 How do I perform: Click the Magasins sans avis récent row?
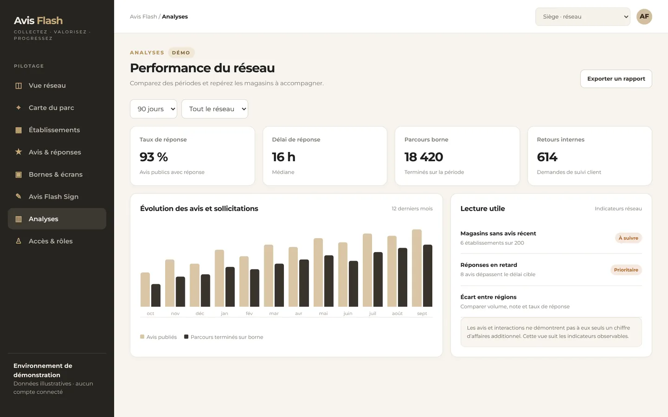click(x=551, y=238)
